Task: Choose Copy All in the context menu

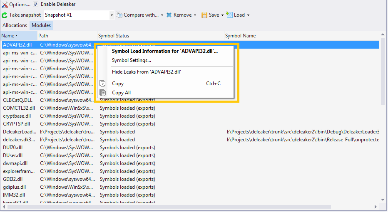Action: pyautogui.click(x=165, y=93)
